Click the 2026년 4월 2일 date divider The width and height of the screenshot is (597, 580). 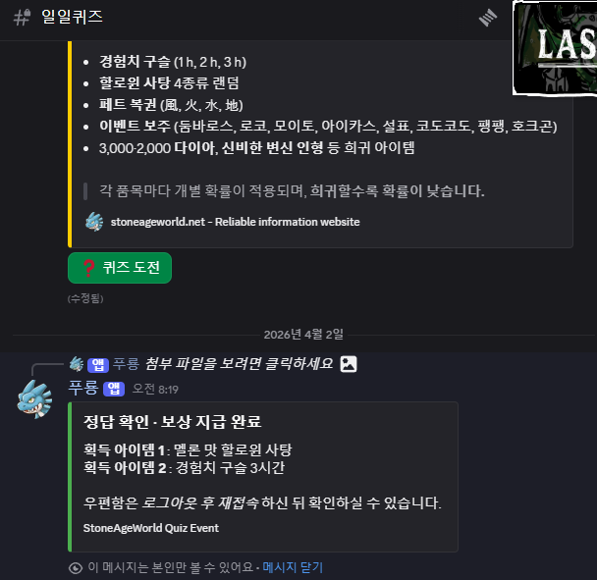(x=304, y=334)
